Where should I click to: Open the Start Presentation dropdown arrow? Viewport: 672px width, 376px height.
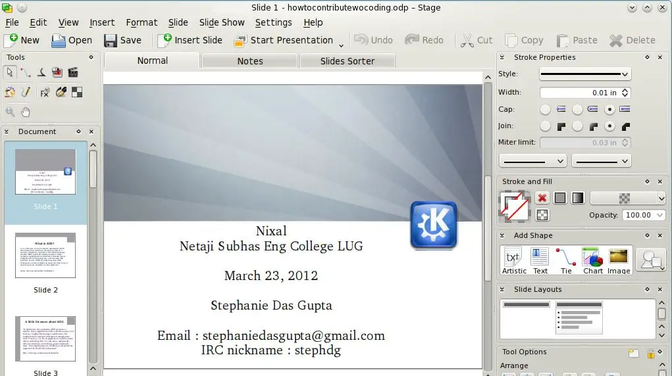pyautogui.click(x=341, y=45)
